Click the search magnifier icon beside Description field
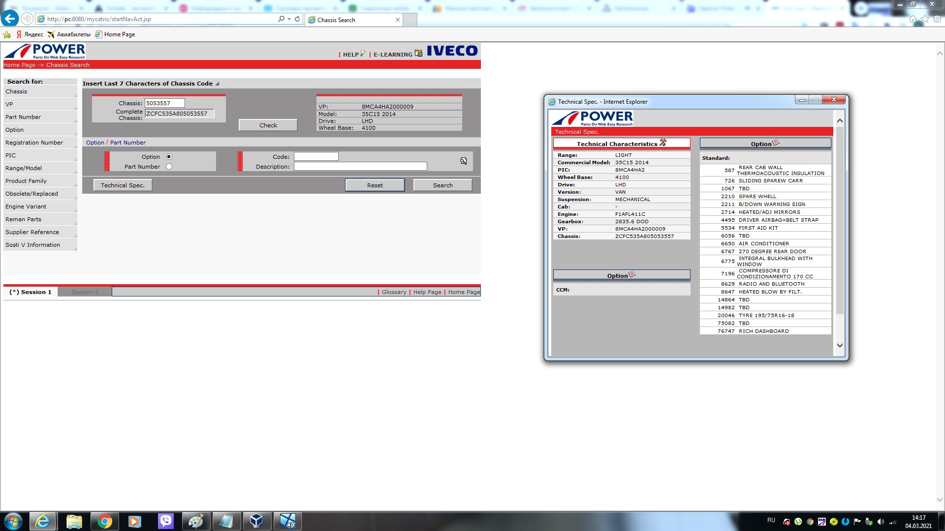 click(x=463, y=161)
